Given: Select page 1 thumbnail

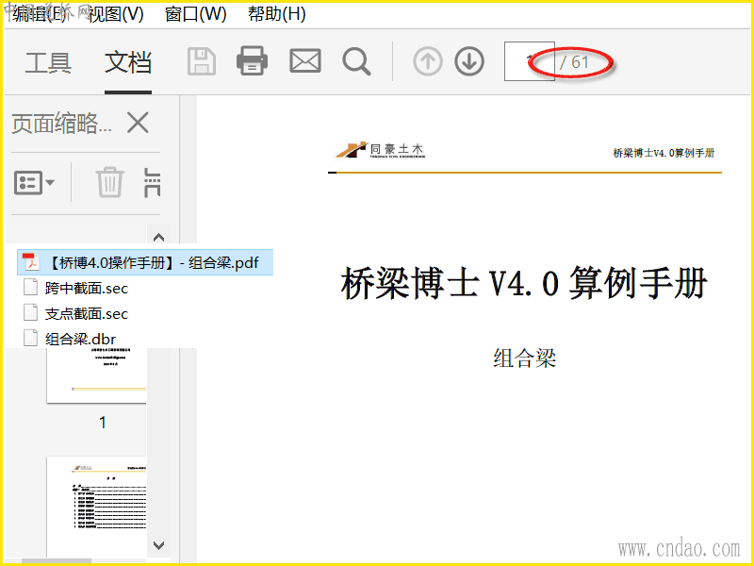Looking at the screenshot, I should click(x=96, y=375).
